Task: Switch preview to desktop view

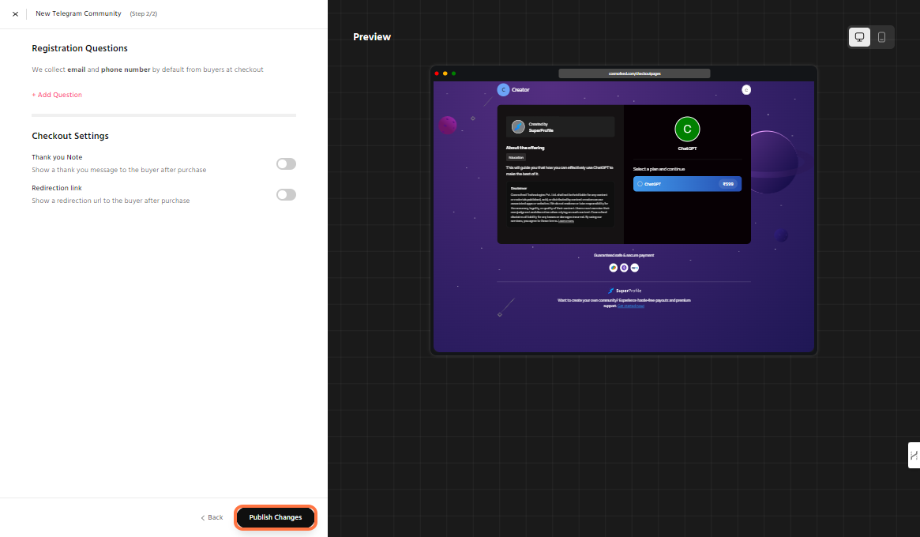Action: pos(859,37)
